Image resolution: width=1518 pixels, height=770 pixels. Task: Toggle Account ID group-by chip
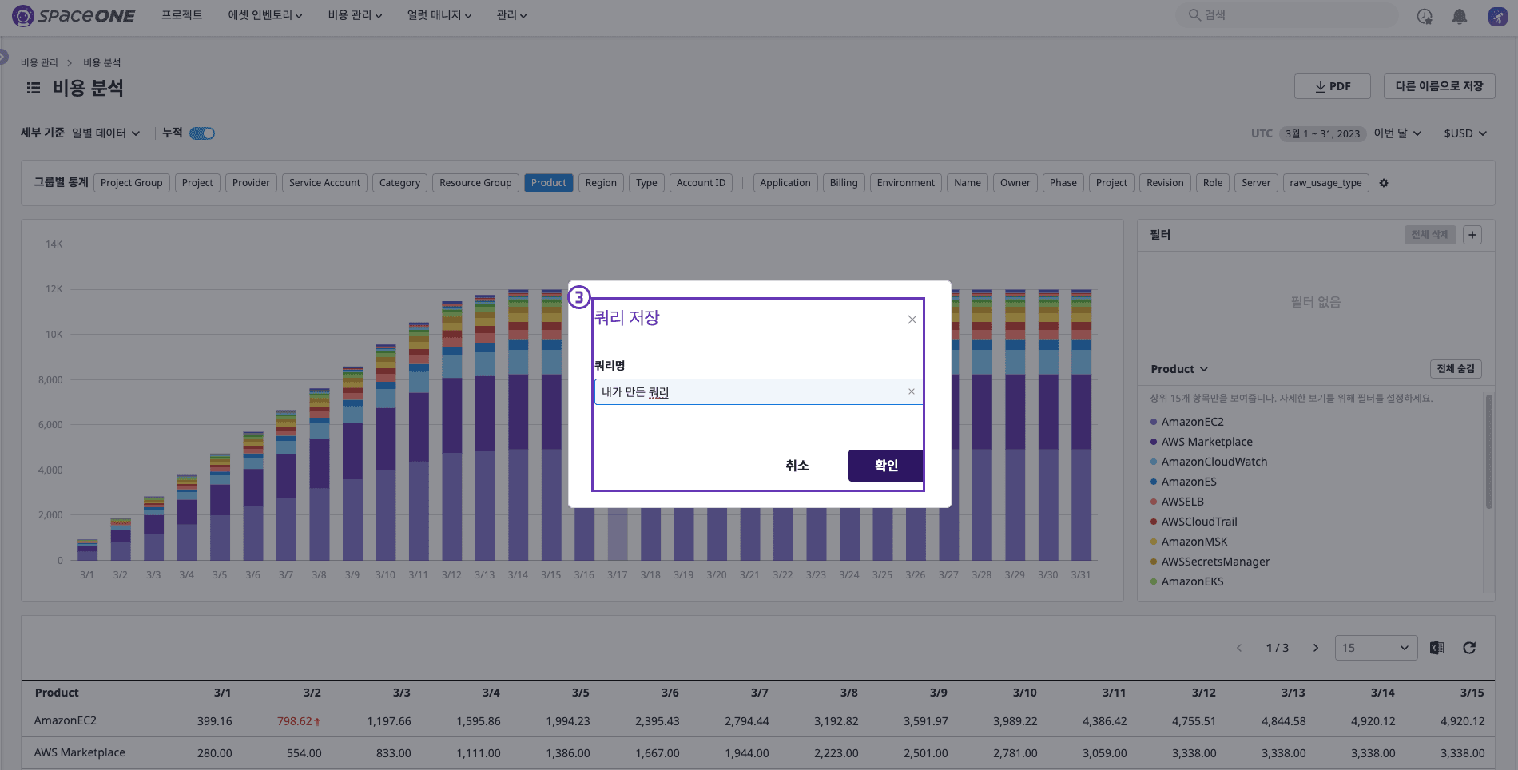(x=701, y=183)
